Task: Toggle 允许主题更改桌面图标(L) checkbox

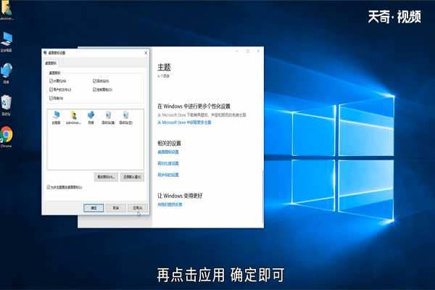Action: [49, 187]
